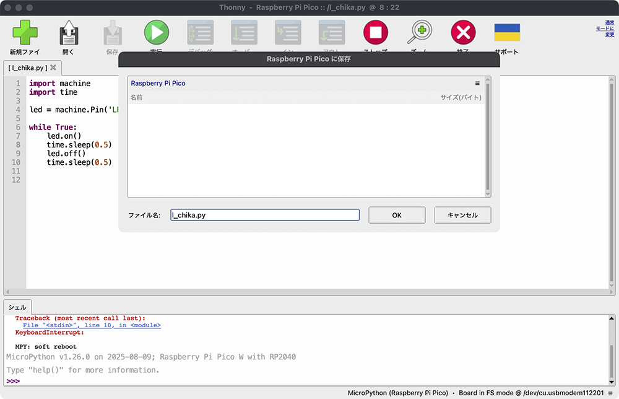Click the shell scrollbar up arrow
Screen dimensions: 619x399
(x=612, y=318)
